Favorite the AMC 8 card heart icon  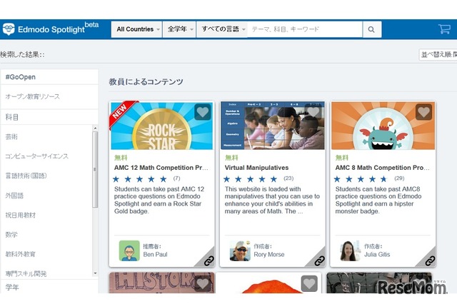423,111
